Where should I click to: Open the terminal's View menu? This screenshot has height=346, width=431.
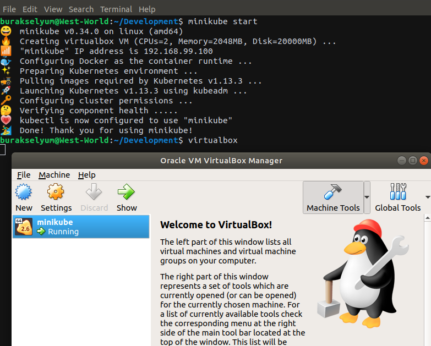coord(53,9)
